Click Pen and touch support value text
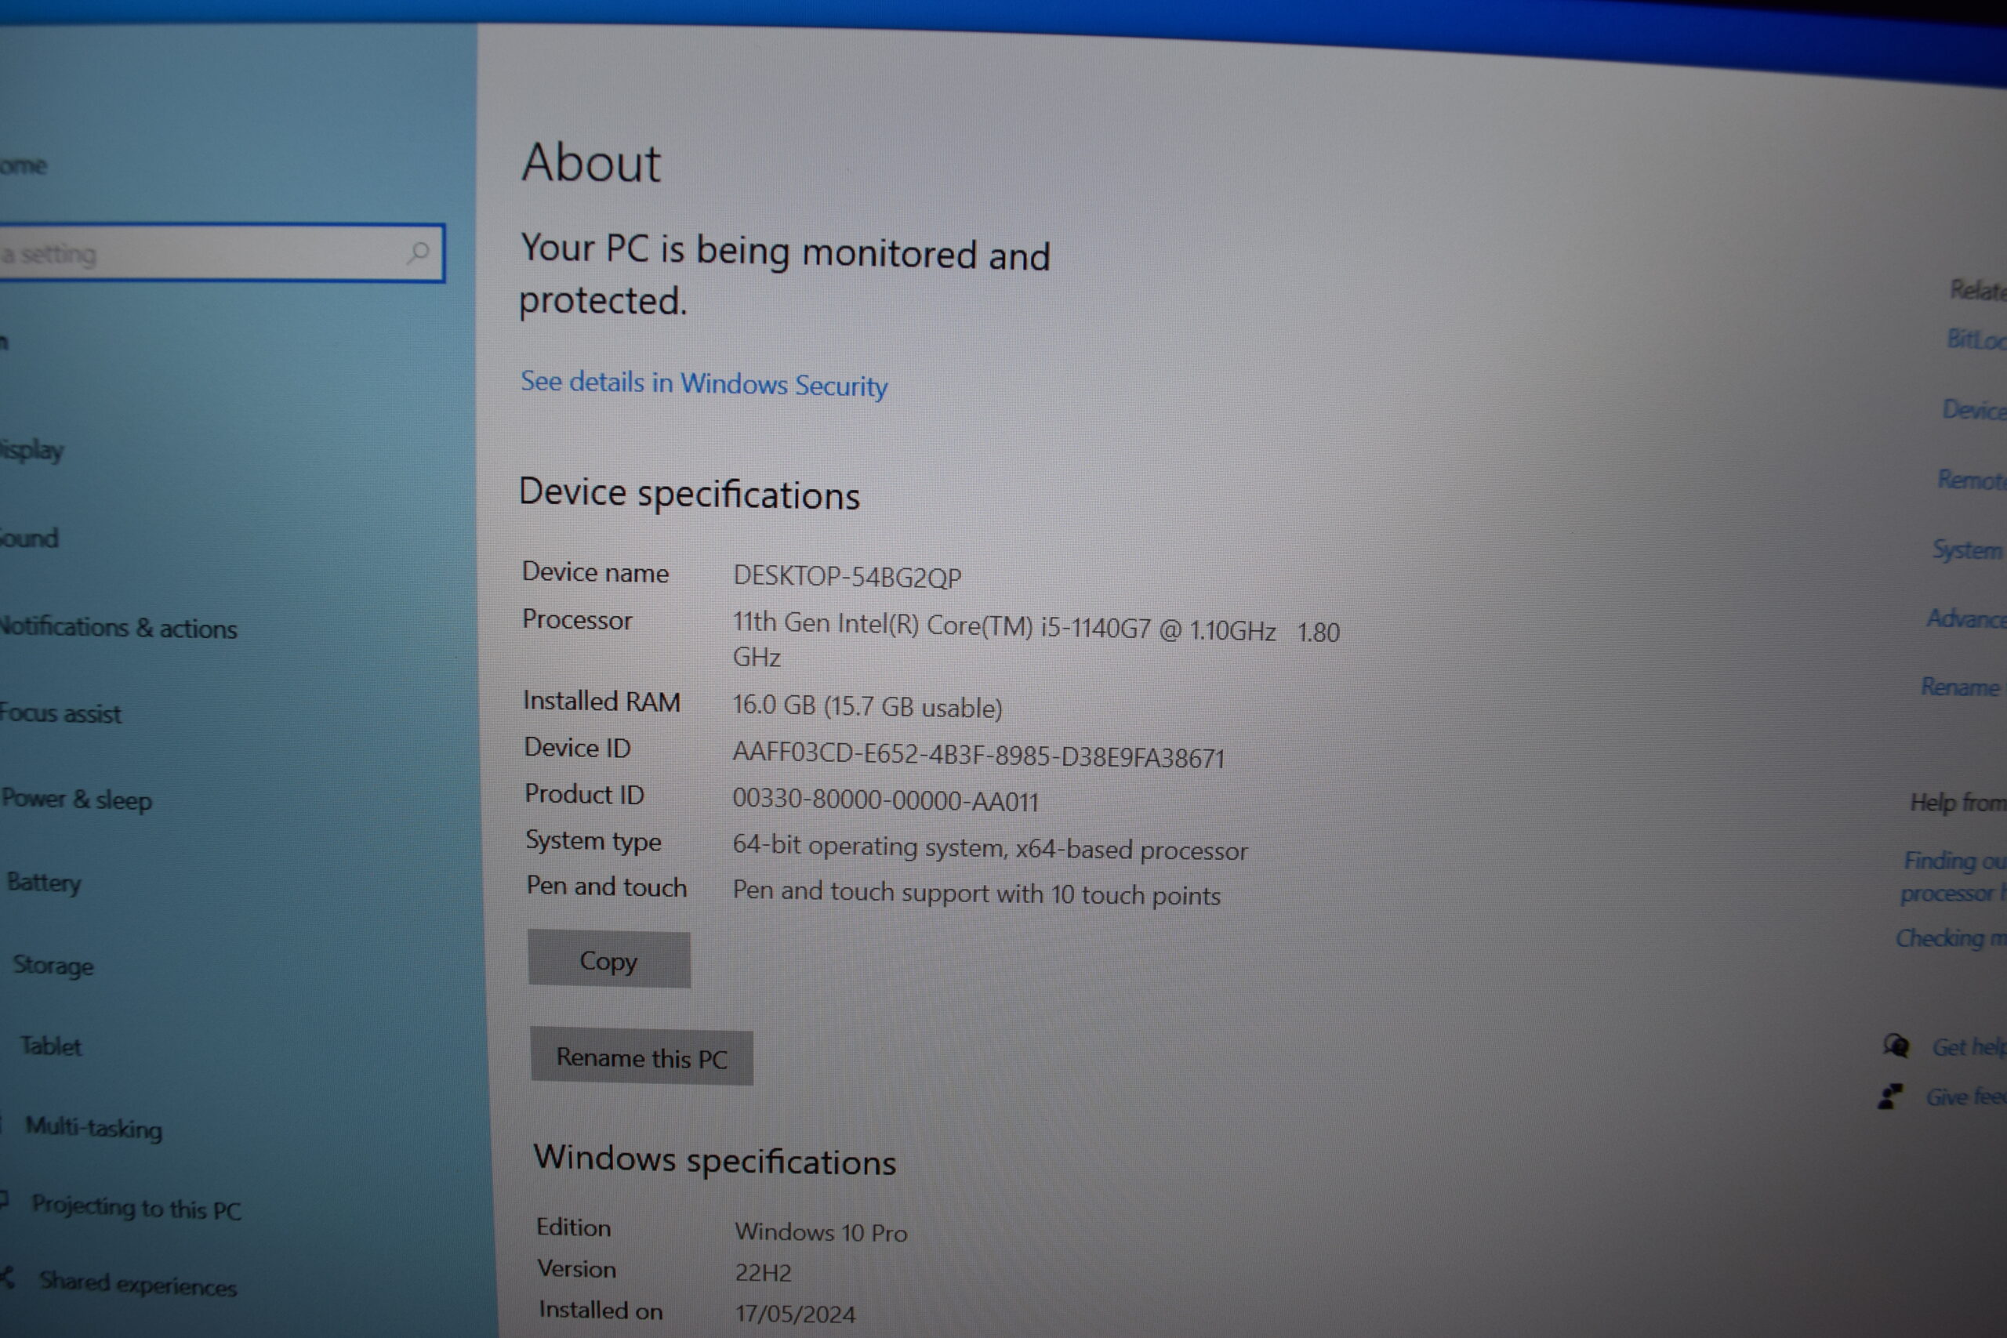Screen dimensions: 2007x1338 pyautogui.click(x=976, y=893)
